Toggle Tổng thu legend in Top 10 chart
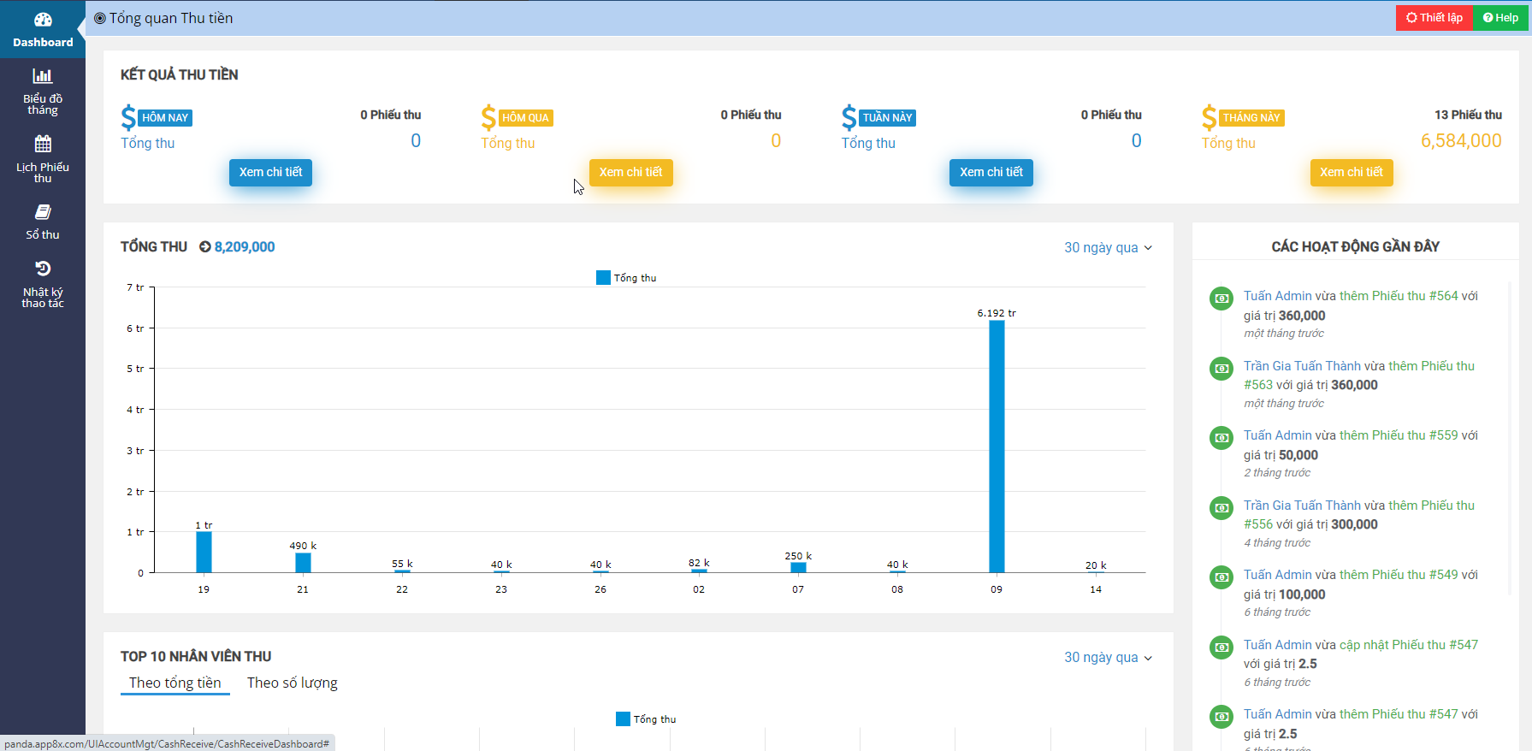This screenshot has width=1532, height=751. [646, 719]
